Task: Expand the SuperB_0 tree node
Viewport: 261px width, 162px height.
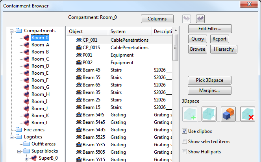Action: pos(27,158)
